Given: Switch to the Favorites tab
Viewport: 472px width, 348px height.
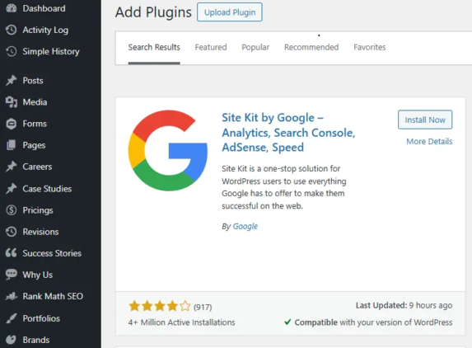Looking at the screenshot, I should (370, 47).
